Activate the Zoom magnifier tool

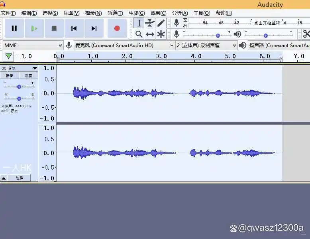click(x=139, y=34)
